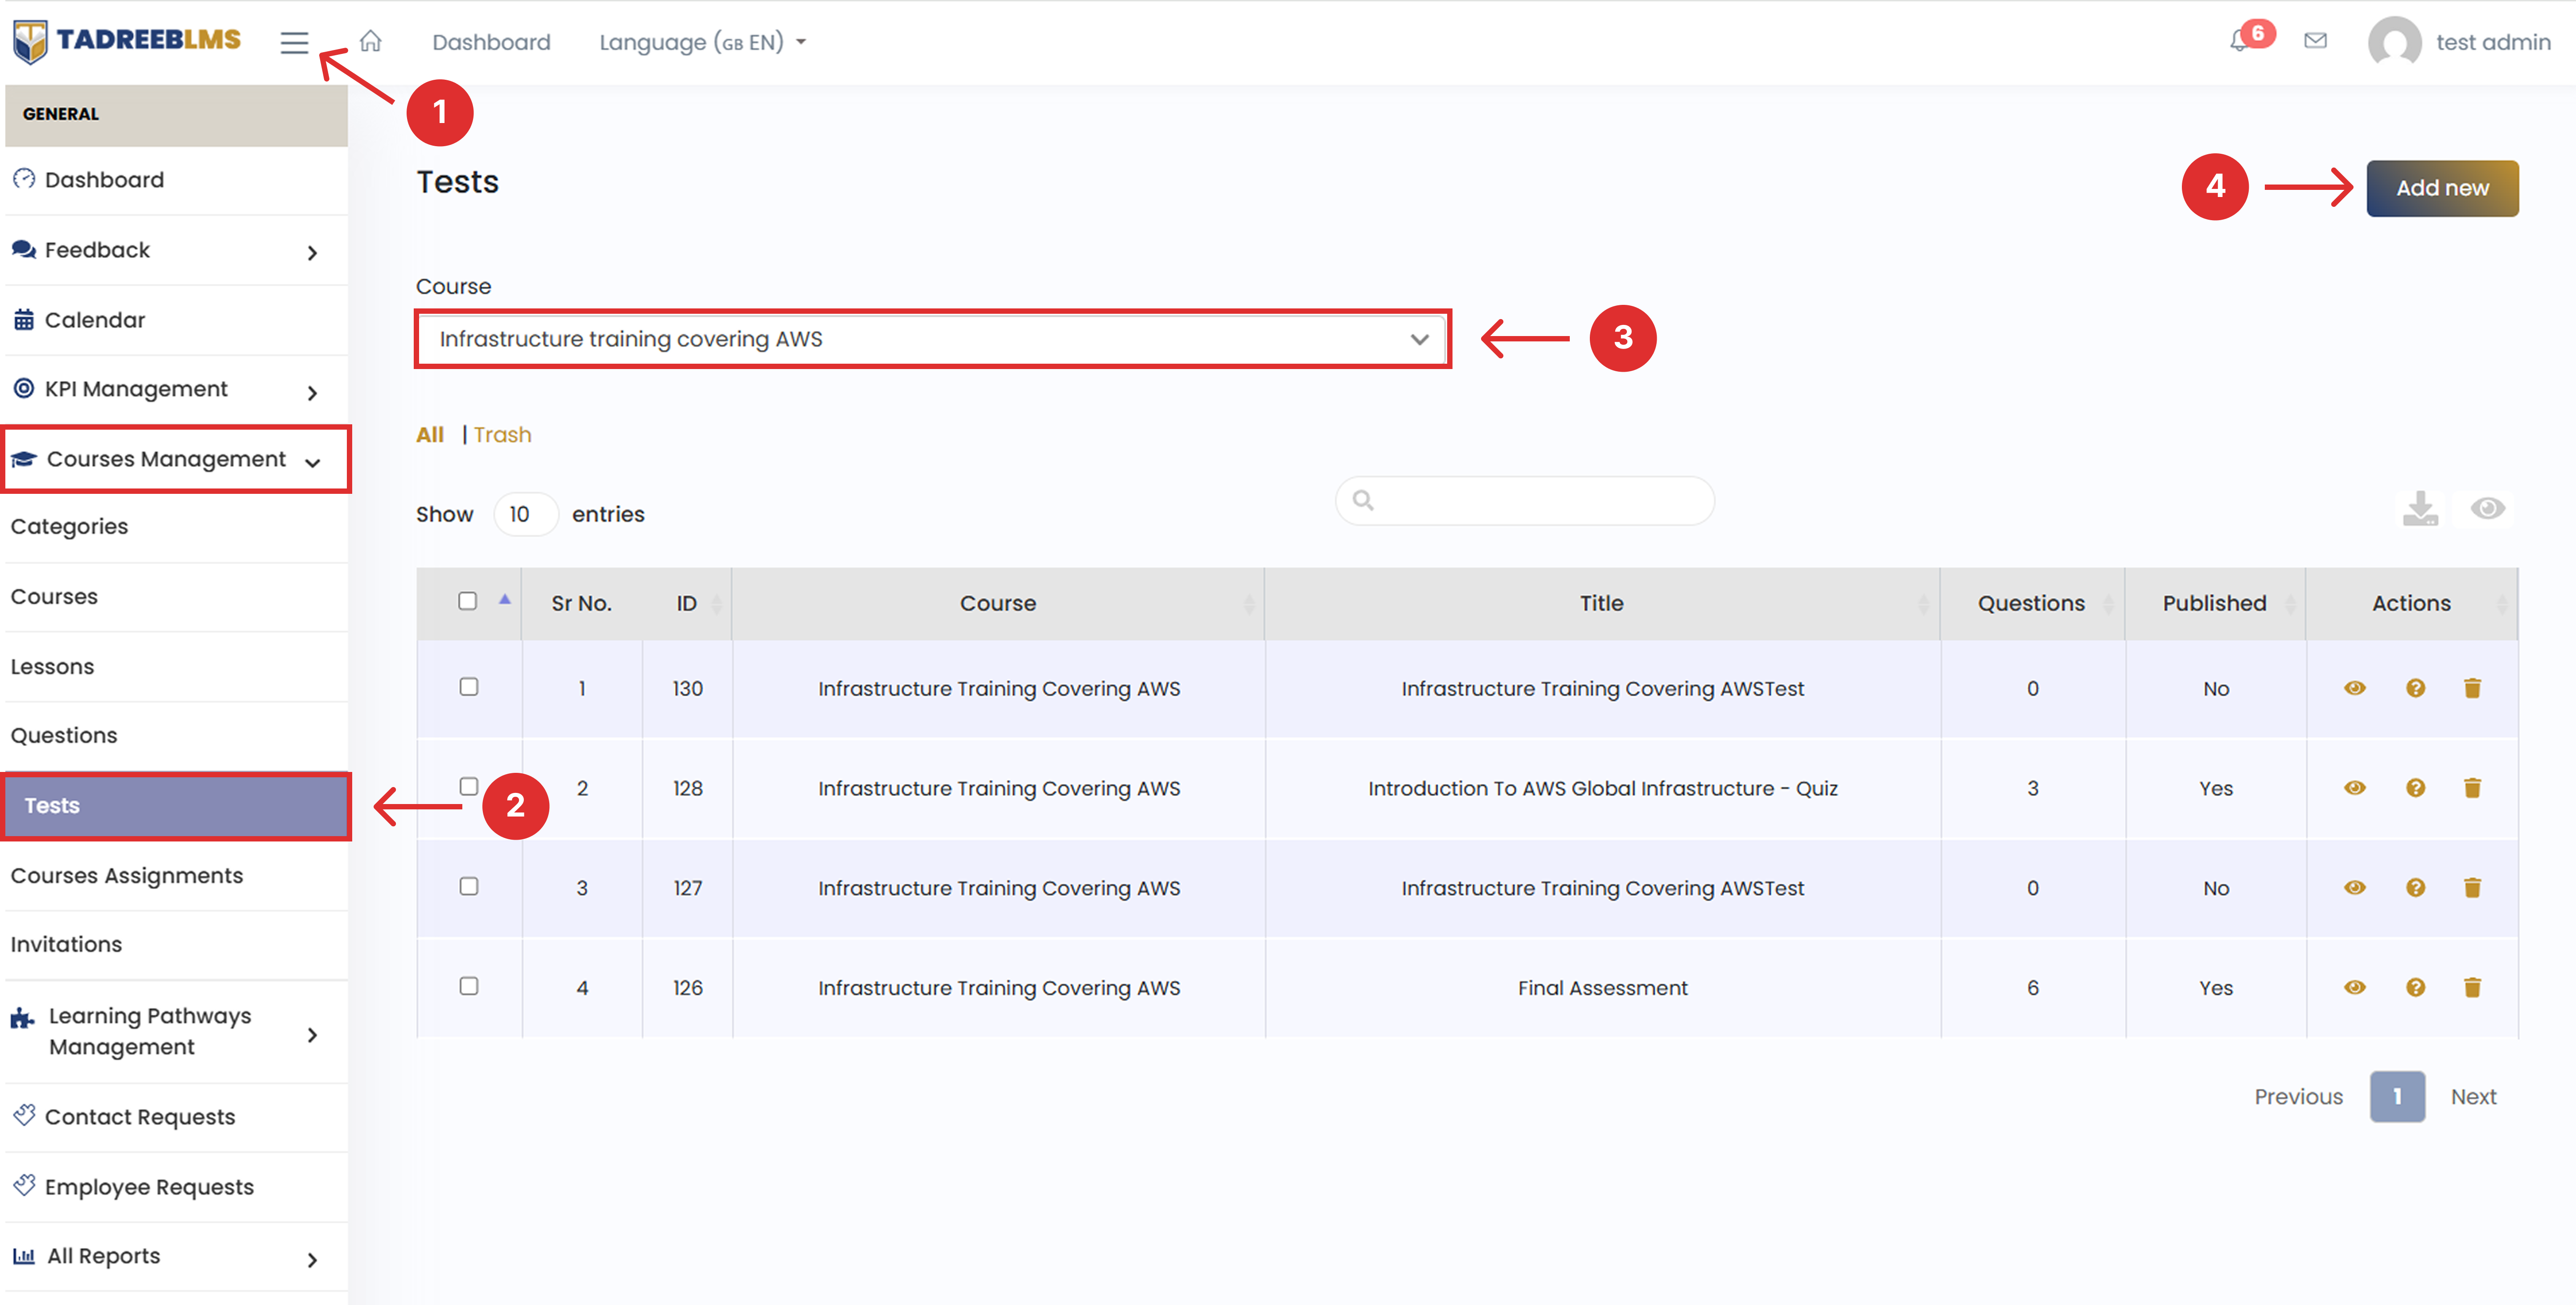Show the All tests filter link
This screenshot has width=2576, height=1305.
pyautogui.click(x=430, y=435)
